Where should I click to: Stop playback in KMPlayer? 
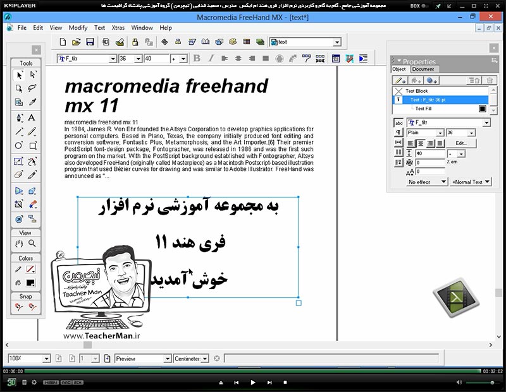pos(285,383)
